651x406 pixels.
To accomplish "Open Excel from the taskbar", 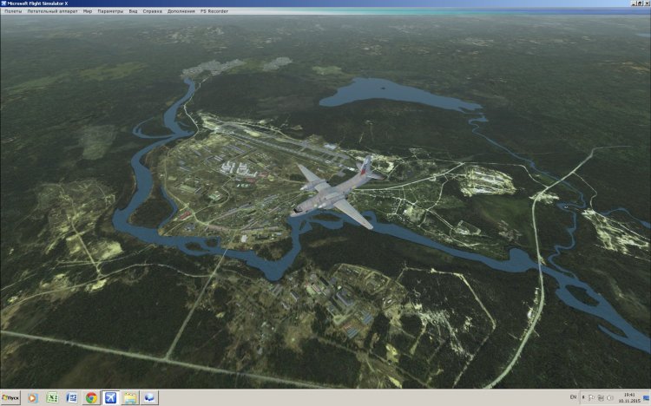I will click(52, 397).
